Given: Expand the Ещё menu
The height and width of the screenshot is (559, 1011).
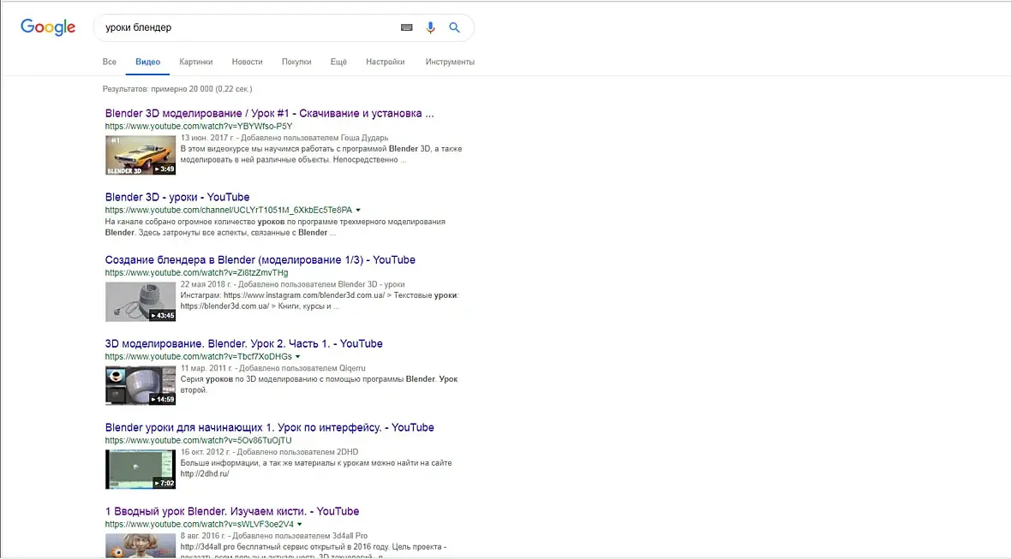Looking at the screenshot, I should 338,62.
